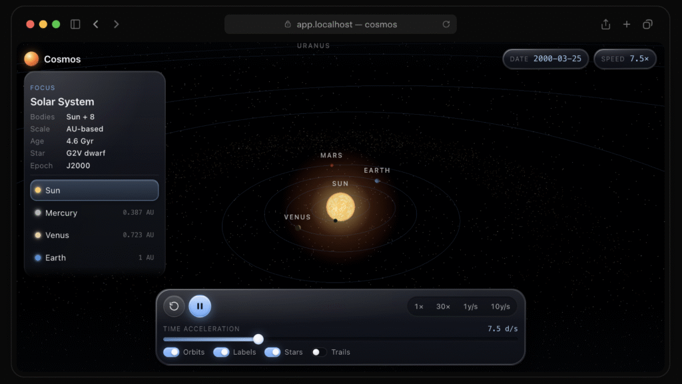The height and width of the screenshot is (384, 682).
Task: Click the MARS label in the scene
Action: tap(332, 155)
